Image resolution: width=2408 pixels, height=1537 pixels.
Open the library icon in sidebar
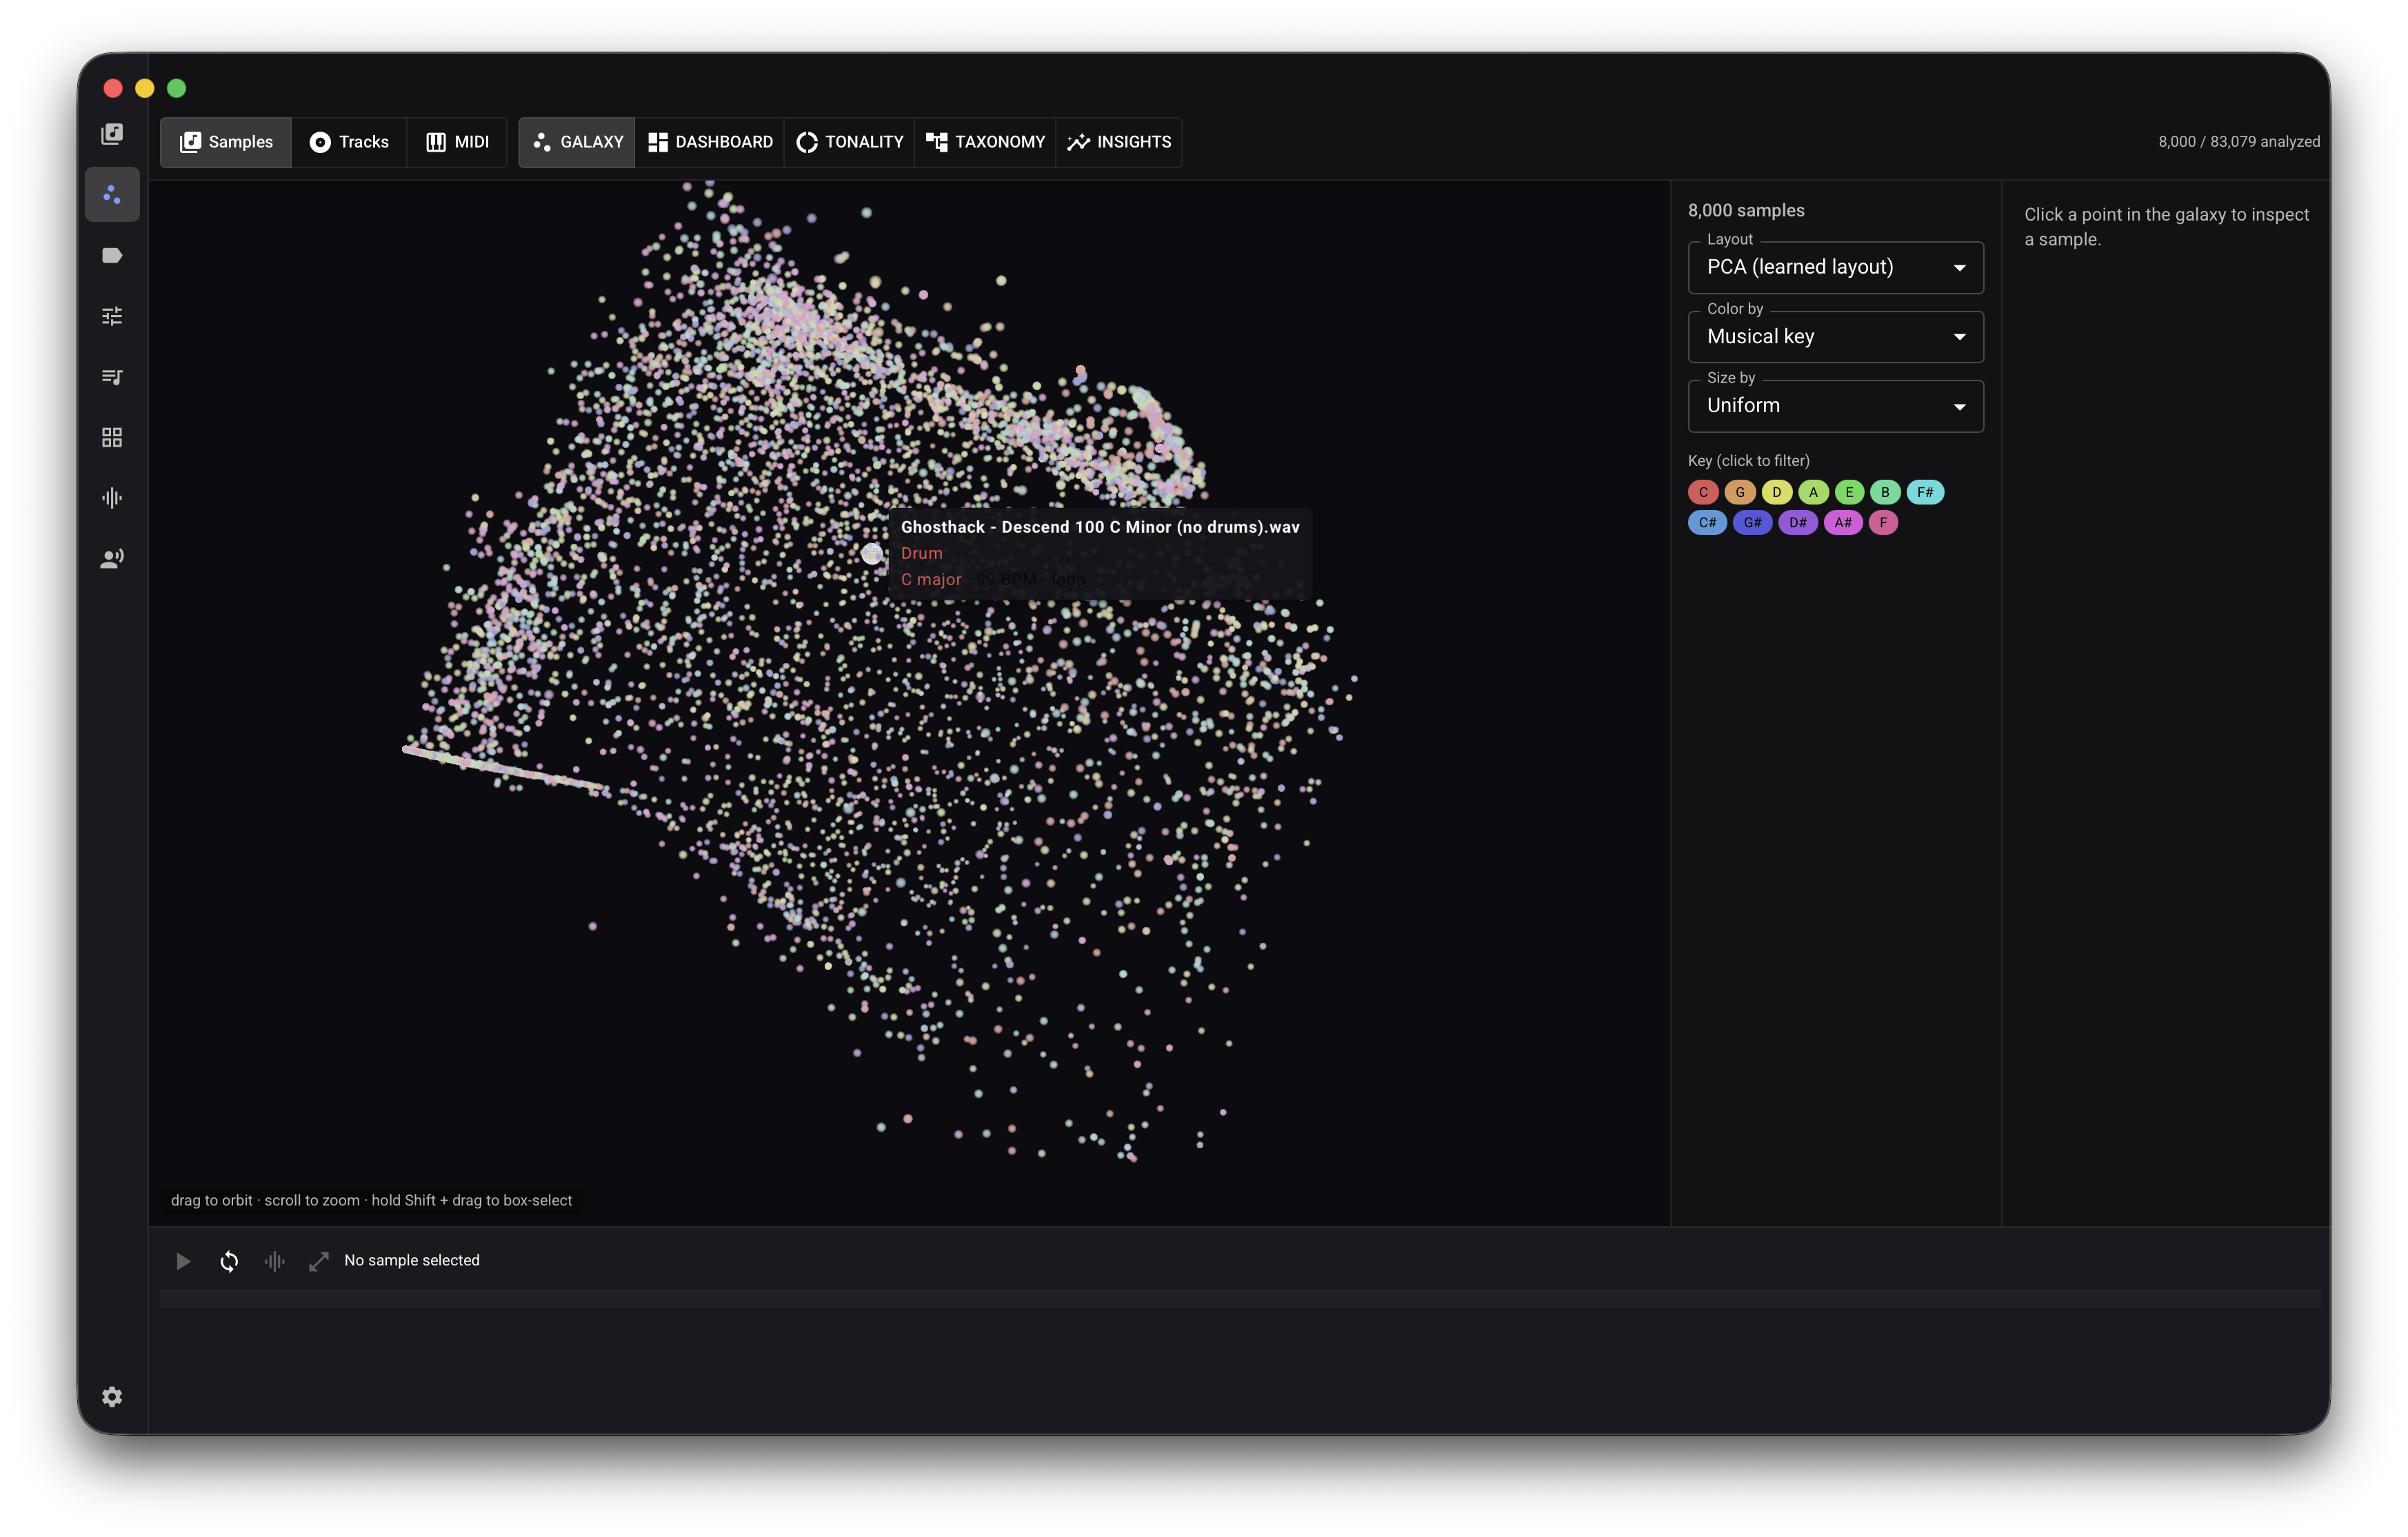point(112,134)
